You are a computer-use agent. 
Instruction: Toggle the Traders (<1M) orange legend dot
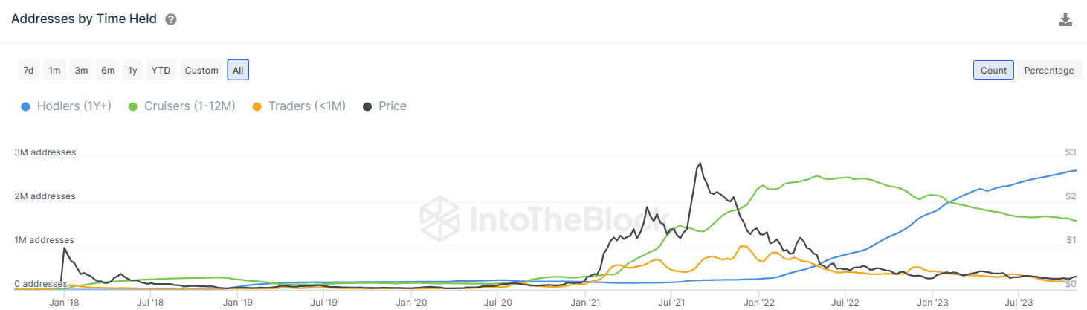click(257, 106)
